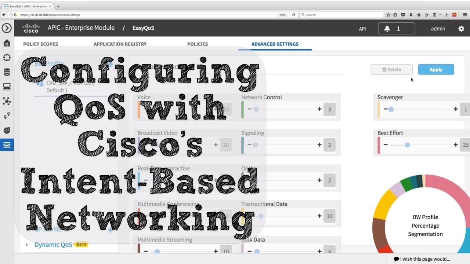This screenshot has width=470, height=264.
Task: Decrease Bulk Data with the minus
Action: click(250, 251)
